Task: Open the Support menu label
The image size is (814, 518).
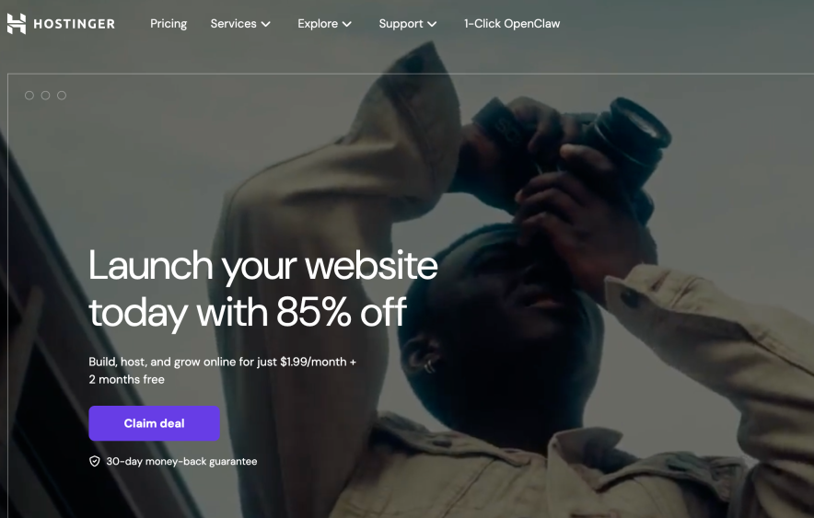Action: (401, 24)
